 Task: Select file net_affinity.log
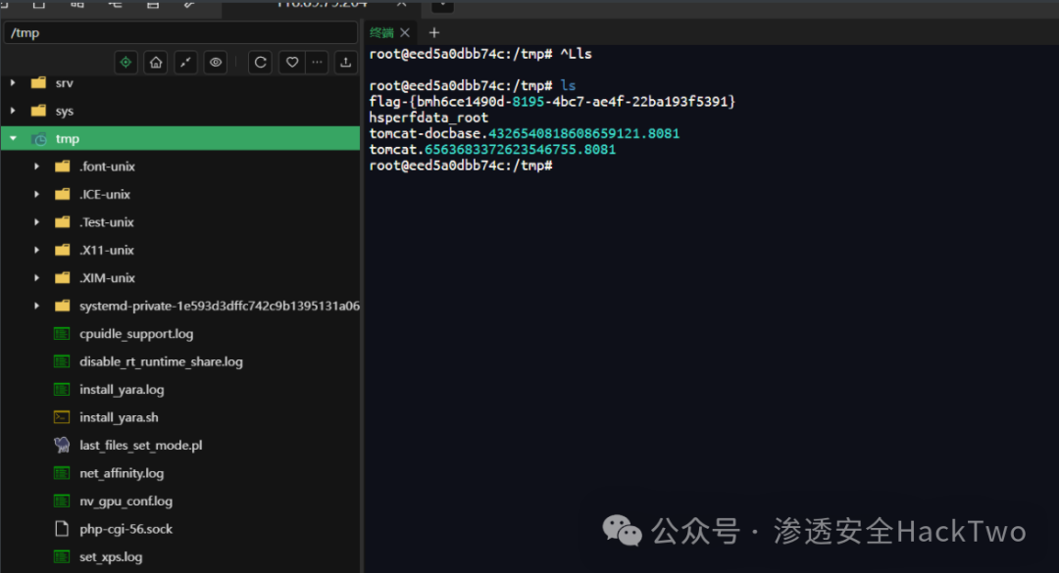click(122, 473)
